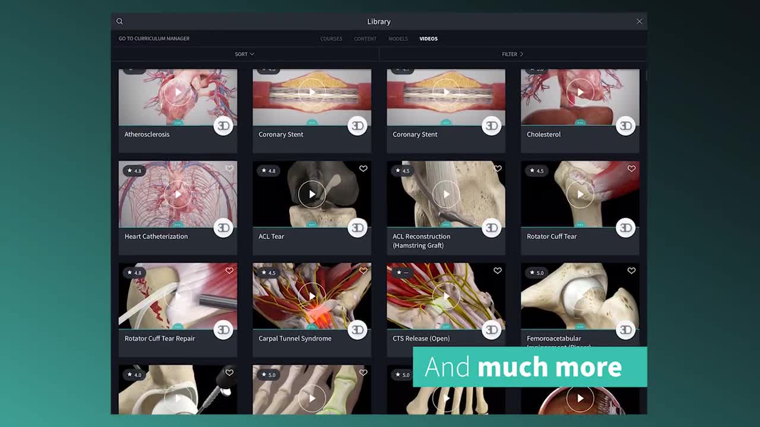The width and height of the screenshot is (760, 427).
Task: Switch to the CONTENT tab
Action: 365,39
